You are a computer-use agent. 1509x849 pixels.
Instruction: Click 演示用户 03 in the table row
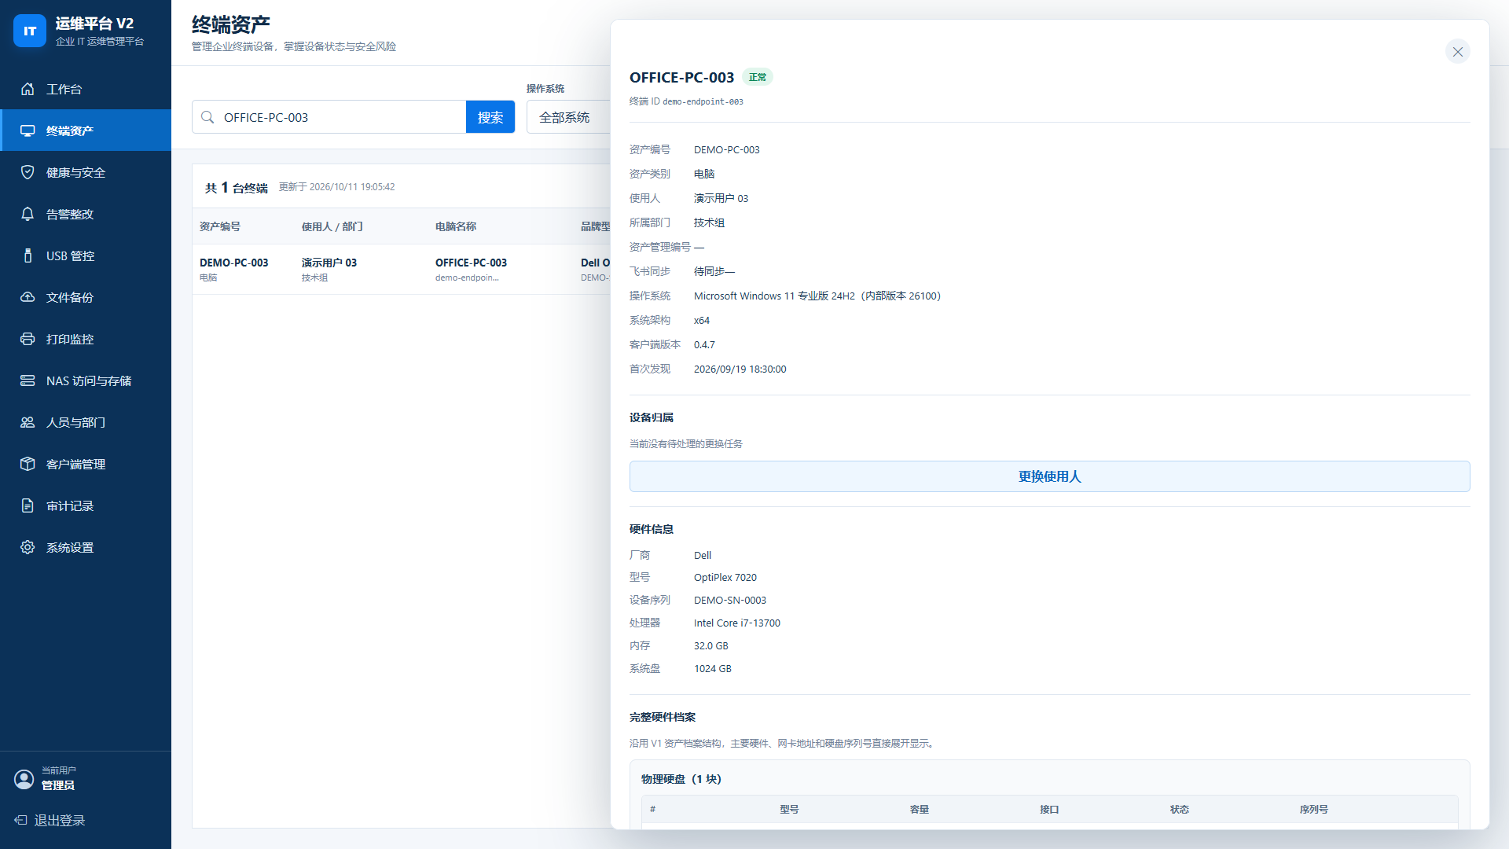point(329,263)
